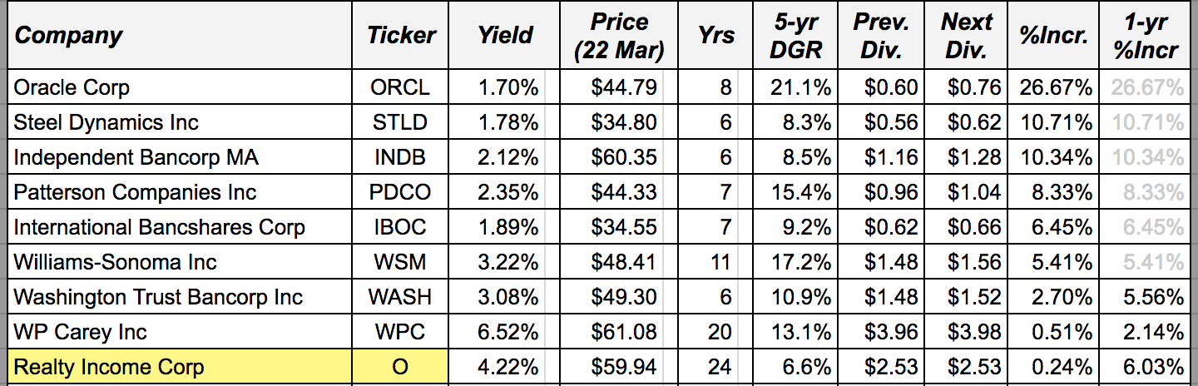Select Washington Trust Bancorp Inc cell

click(180, 297)
